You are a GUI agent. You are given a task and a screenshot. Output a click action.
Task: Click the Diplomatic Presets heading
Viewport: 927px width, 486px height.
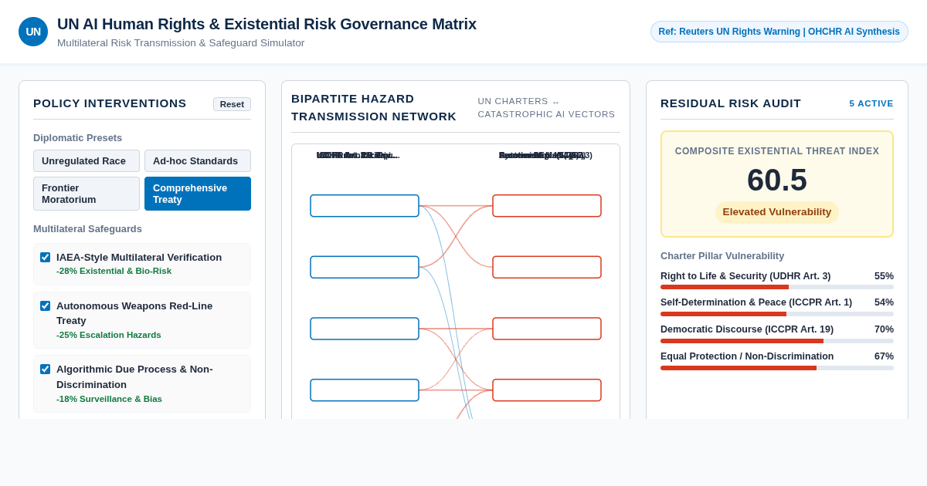77,138
